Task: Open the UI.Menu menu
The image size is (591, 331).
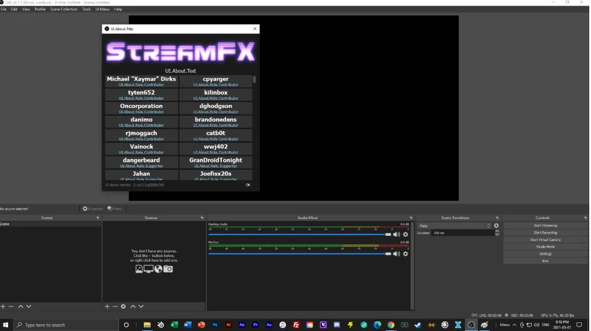Action: point(102,9)
